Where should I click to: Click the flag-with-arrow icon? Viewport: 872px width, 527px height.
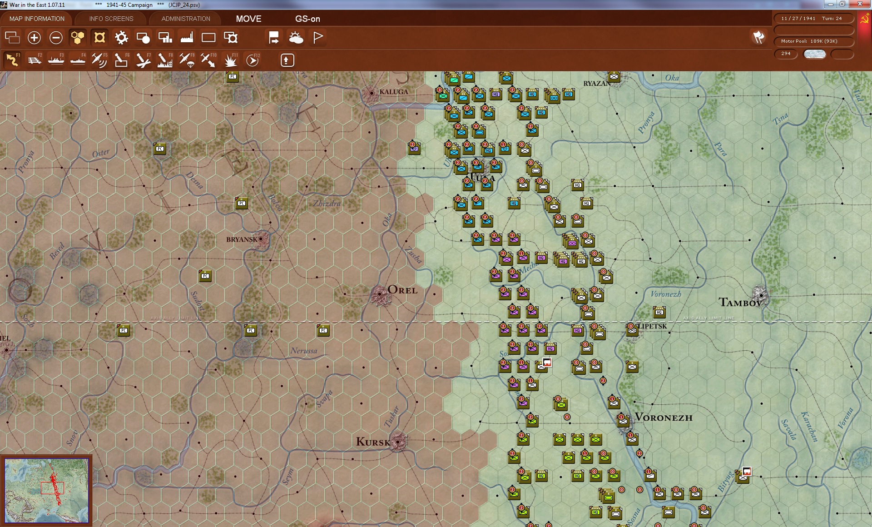point(274,37)
